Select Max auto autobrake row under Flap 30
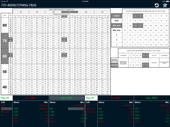The image size is (170, 127). click(x=5, y=112)
